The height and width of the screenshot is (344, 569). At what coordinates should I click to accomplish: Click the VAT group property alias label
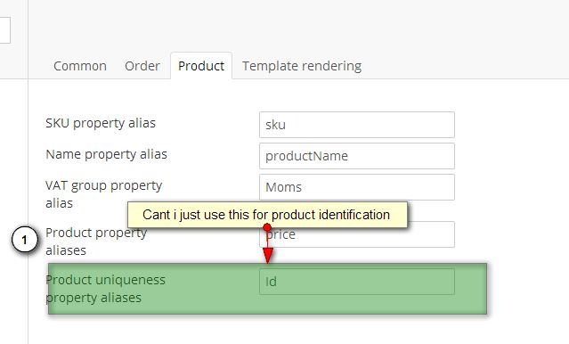tap(104, 194)
